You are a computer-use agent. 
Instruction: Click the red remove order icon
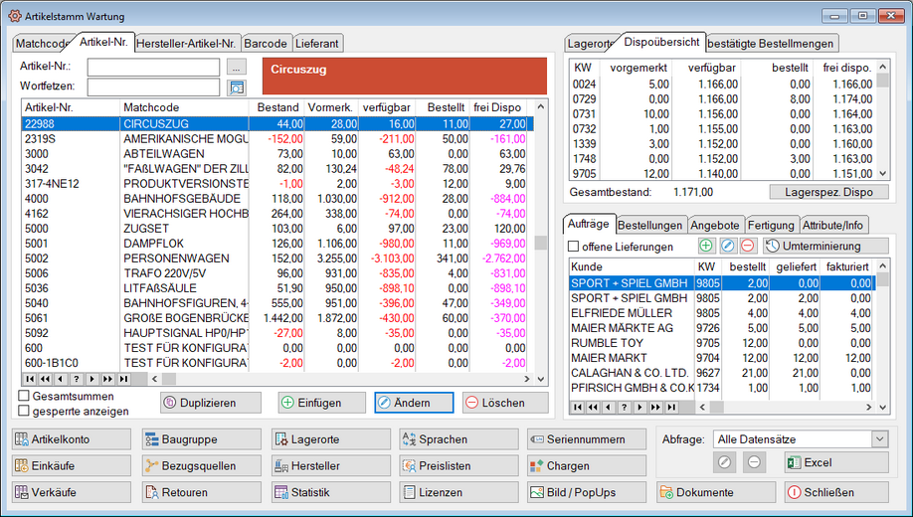tap(747, 246)
